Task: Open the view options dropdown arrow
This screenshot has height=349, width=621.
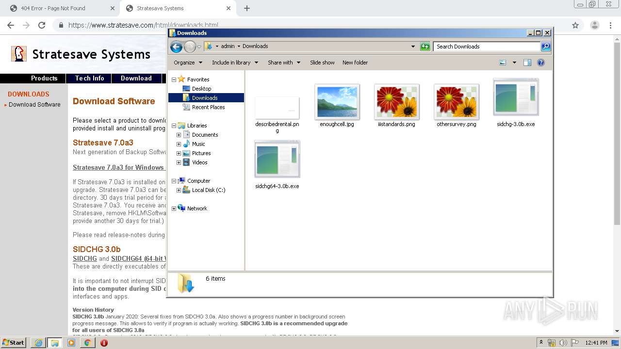Action: pos(514,63)
